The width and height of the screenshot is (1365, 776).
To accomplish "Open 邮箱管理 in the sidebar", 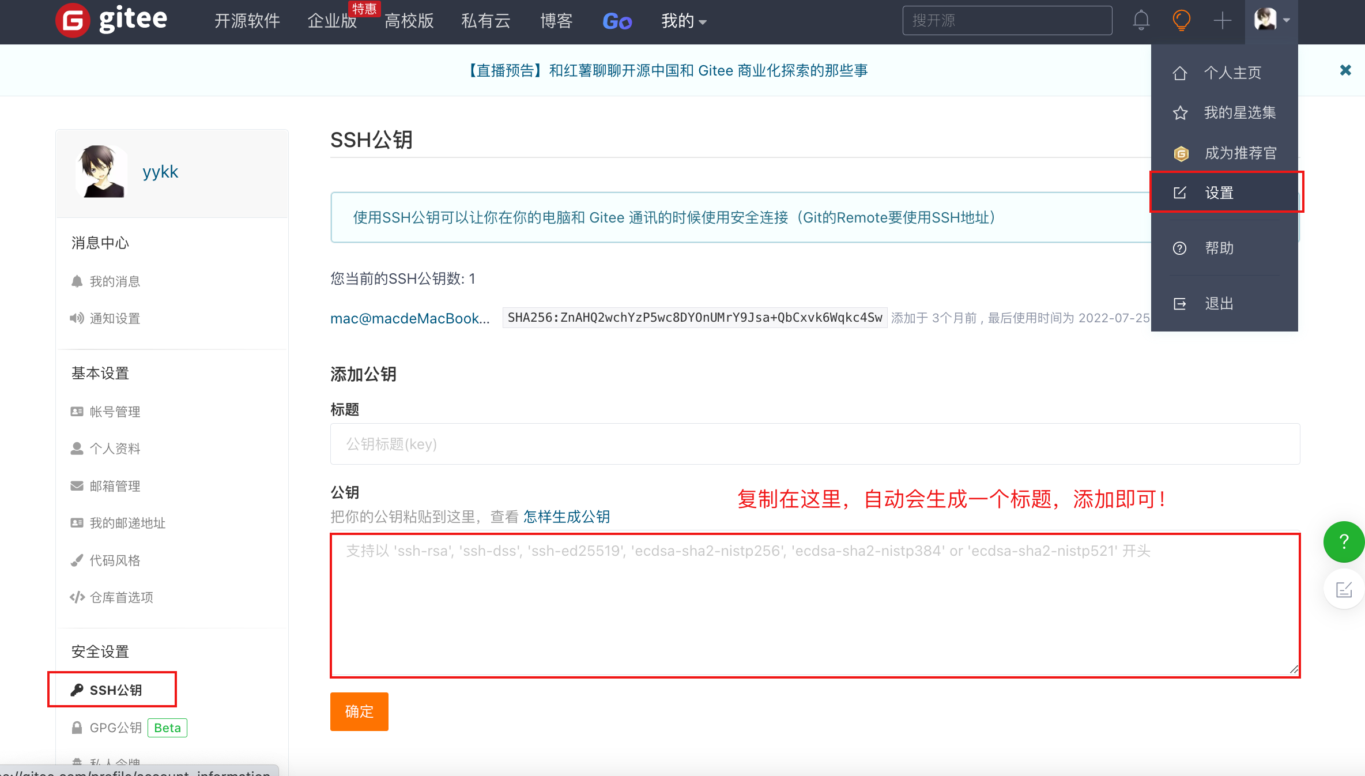I will 115,486.
